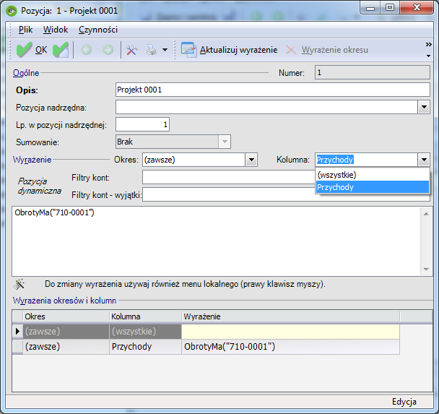Click the Okres column header
Image resolution: width=439 pixels, height=414 pixels.
coord(66,316)
